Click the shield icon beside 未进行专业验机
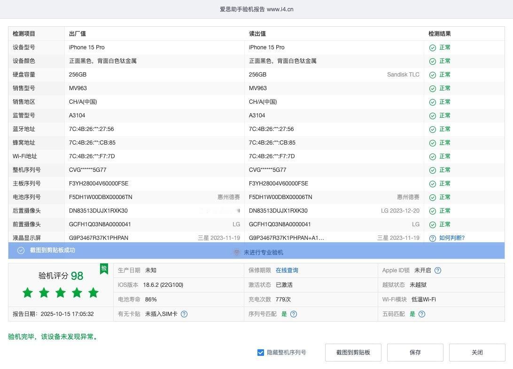 tap(237, 252)
